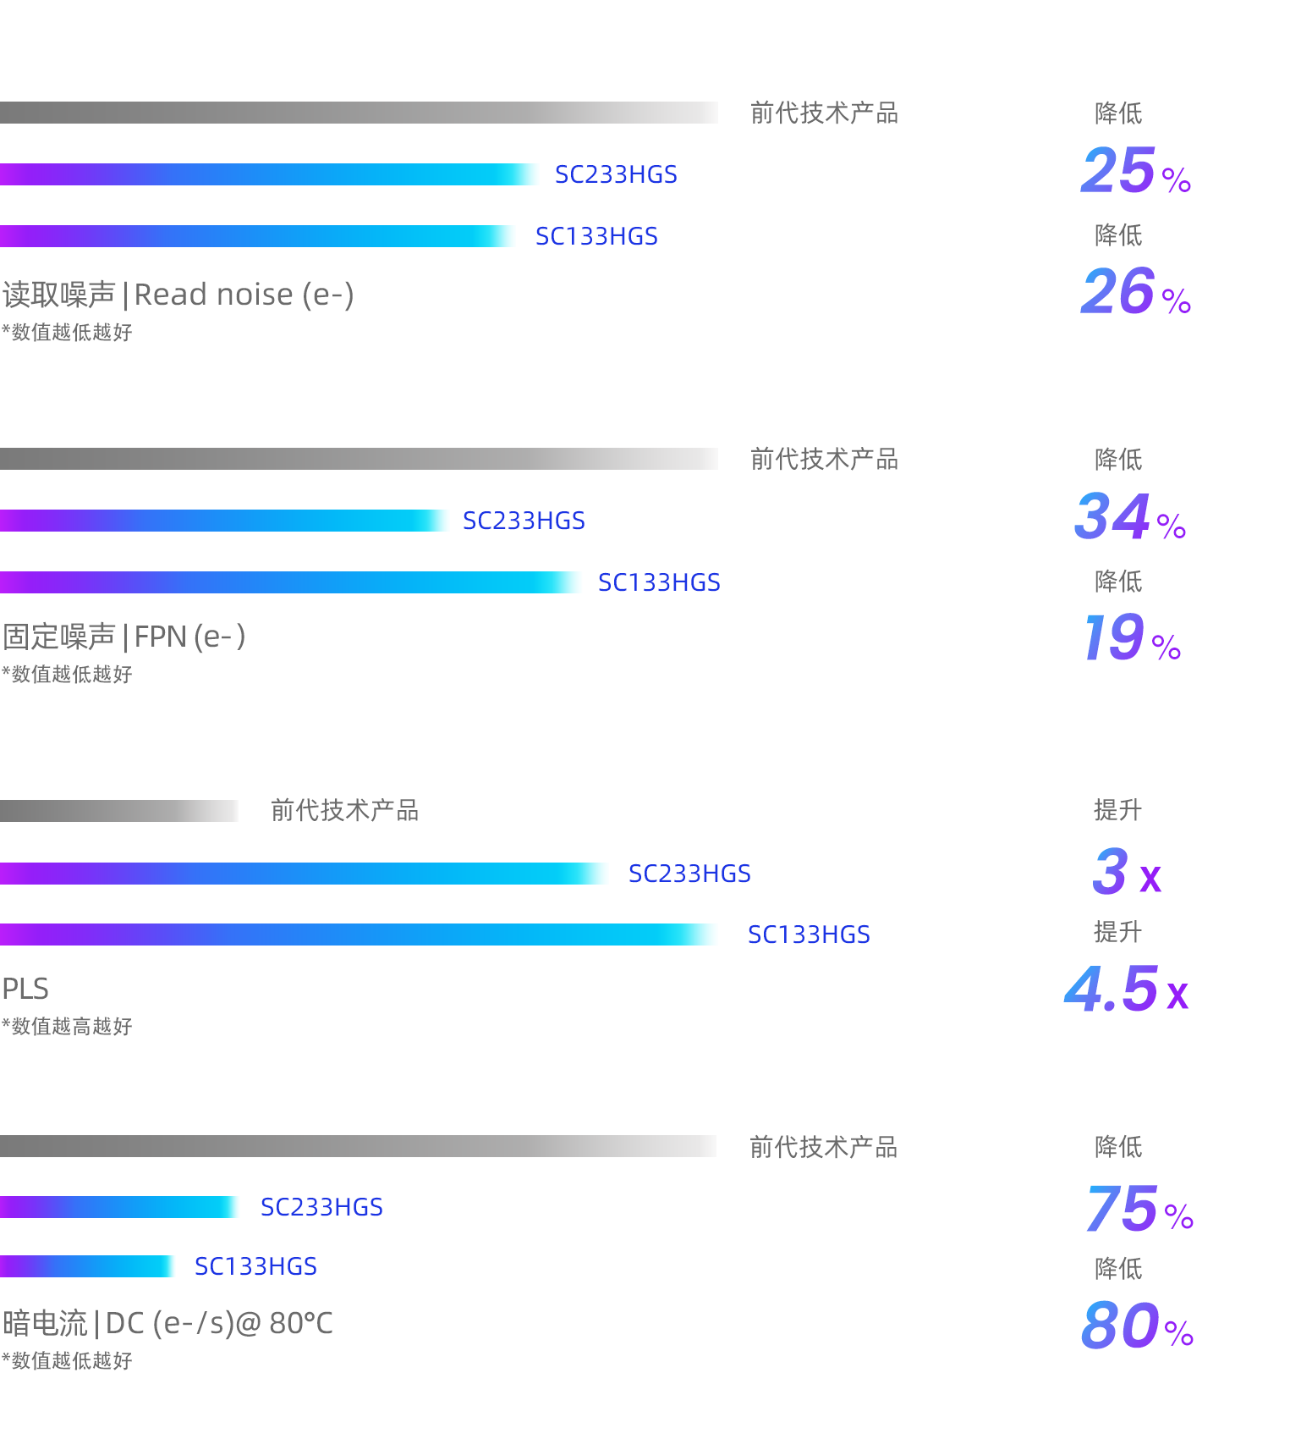
Task: Click the 26% reduction figure
Action: (1136, 291)
